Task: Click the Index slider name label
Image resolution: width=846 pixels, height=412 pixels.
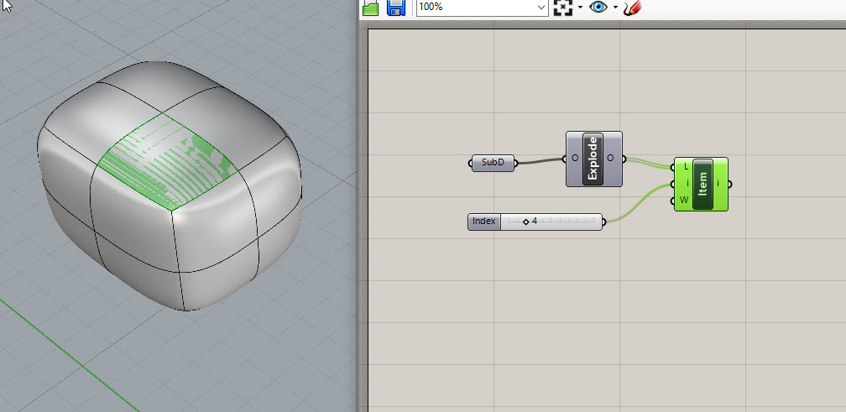Action: [x=484, y=221]
